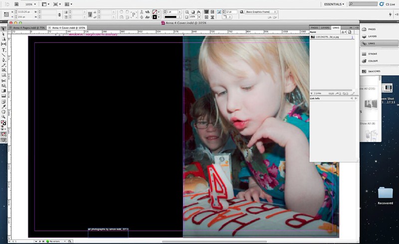Click the search field in application bar
The height and width of the screenshot is (244, 399).
coord(363,4)
